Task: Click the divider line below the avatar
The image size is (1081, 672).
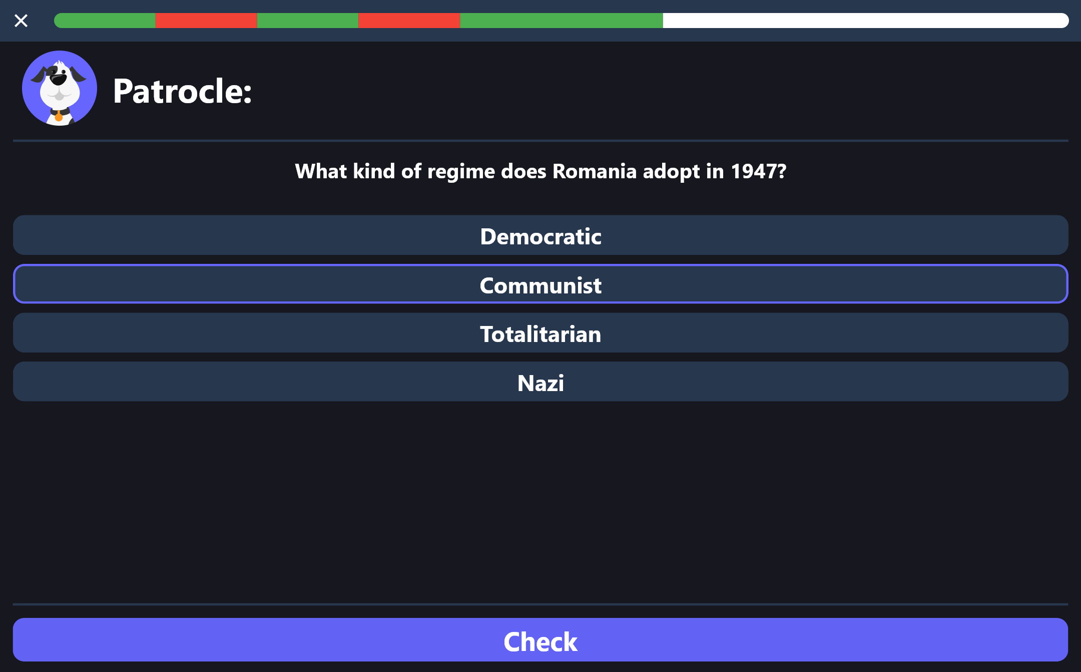Action: (x=540, y=141)
